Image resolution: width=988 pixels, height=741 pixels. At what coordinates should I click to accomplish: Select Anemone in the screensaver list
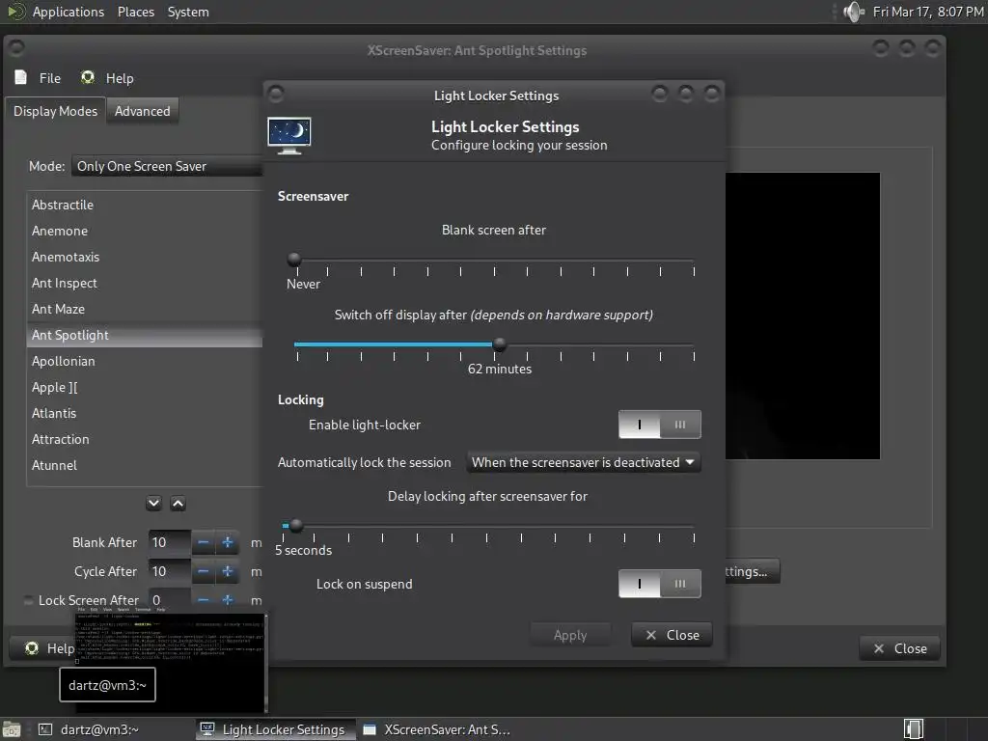pos(145,231)
